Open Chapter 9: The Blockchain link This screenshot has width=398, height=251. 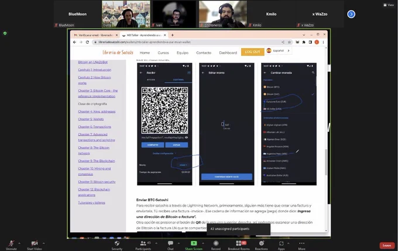97,161
